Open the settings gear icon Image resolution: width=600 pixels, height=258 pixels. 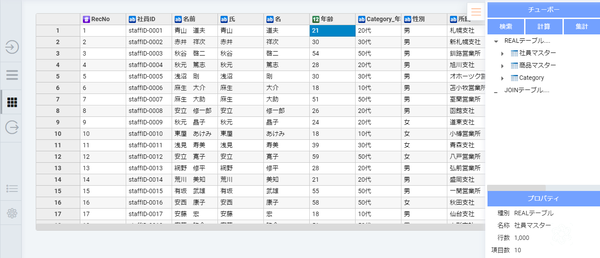click(x=12, y=213)
